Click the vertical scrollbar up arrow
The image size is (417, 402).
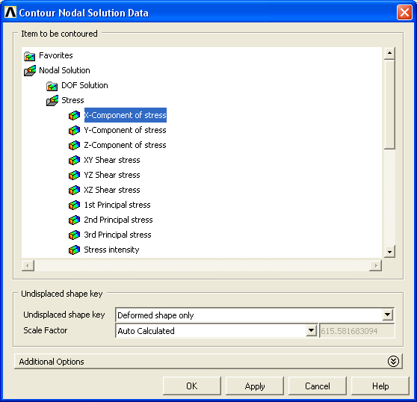(x=389, y=53)
